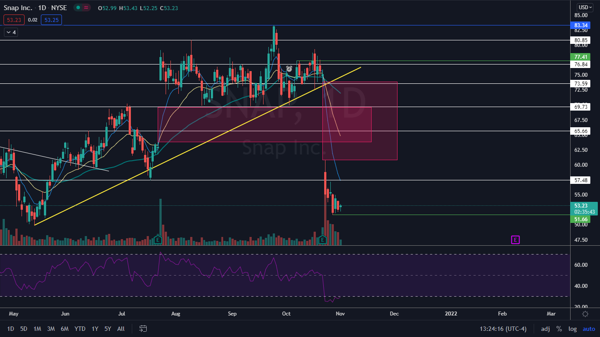
Task: Click the Nov label on time axis
Action: [341, 314]
